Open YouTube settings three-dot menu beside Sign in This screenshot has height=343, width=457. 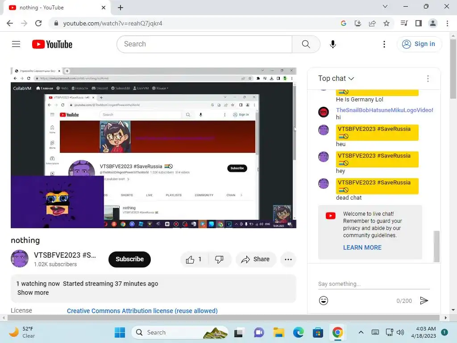click(x=384, y=44)
